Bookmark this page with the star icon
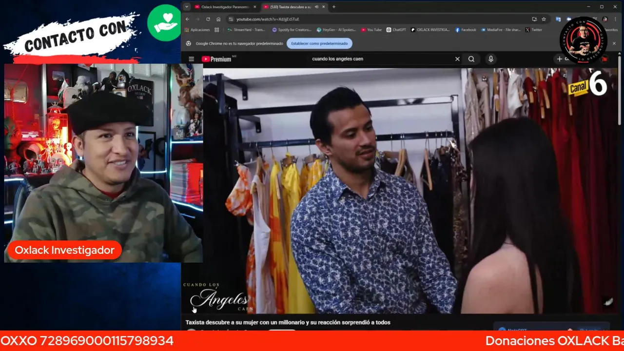The height and width of the screenshot is (351, 624). point(544,19)
